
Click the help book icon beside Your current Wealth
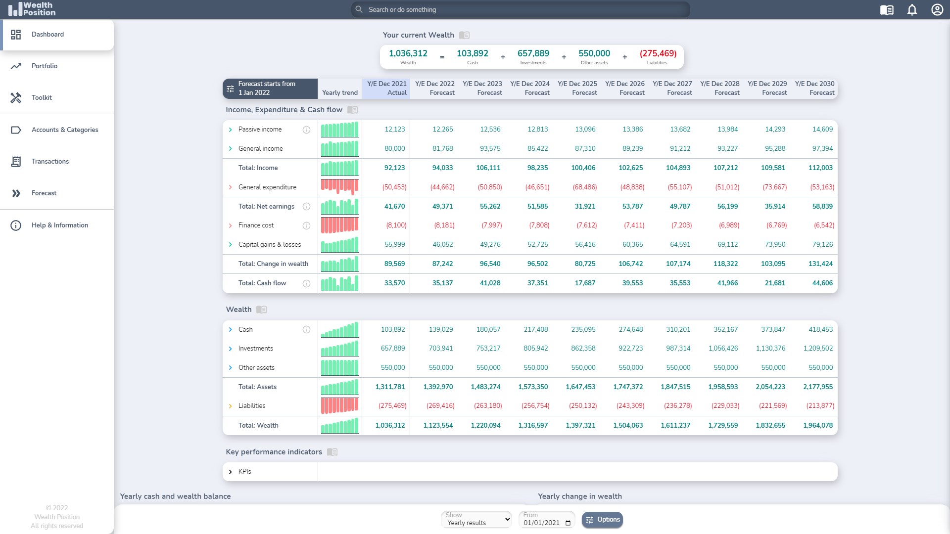point(464,35)
